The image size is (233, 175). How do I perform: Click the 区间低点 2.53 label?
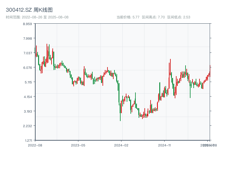tap(179, 17)
